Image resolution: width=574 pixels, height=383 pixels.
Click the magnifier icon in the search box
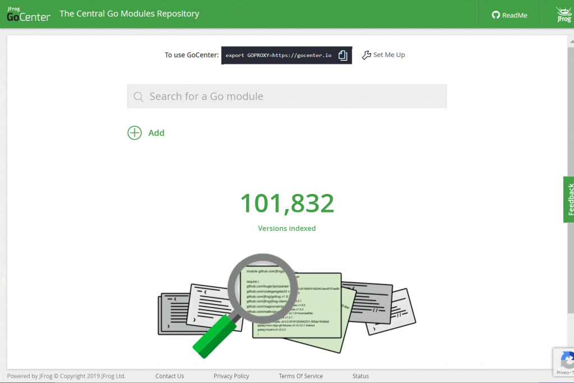tap(138, 97)
